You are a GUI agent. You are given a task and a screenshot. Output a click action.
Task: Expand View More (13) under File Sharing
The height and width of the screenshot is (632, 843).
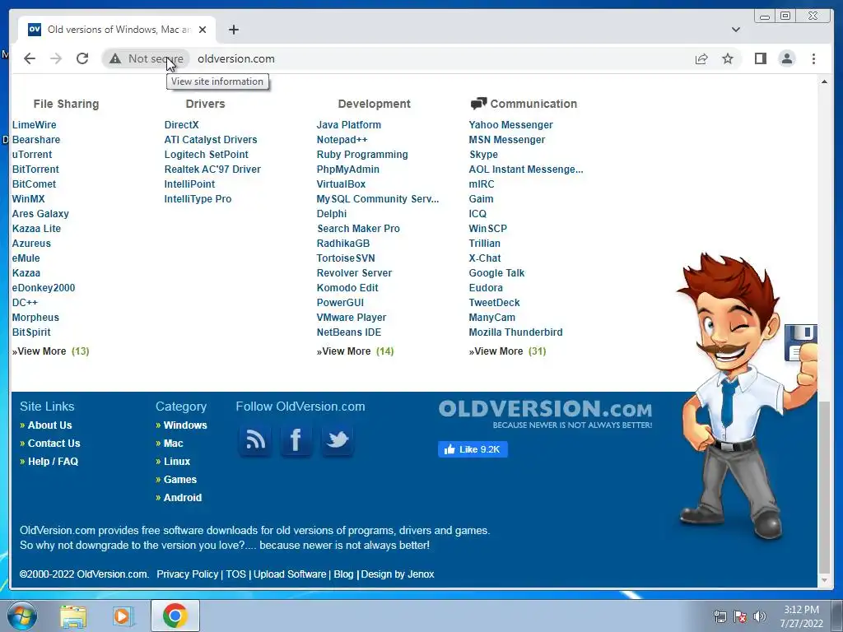(x=50, y=351)
